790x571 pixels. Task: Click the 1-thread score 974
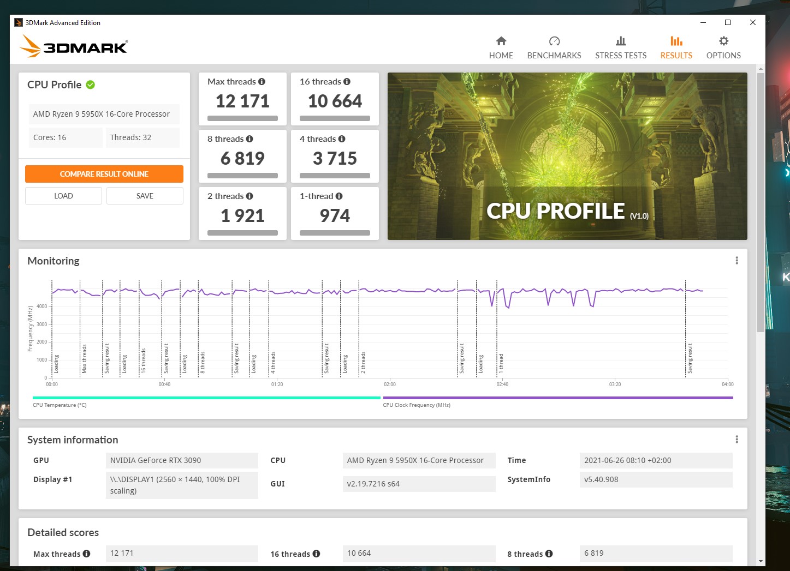[x=335, y=216]
